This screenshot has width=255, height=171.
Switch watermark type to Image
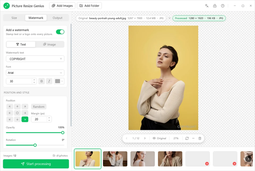[x=49, y=44]
